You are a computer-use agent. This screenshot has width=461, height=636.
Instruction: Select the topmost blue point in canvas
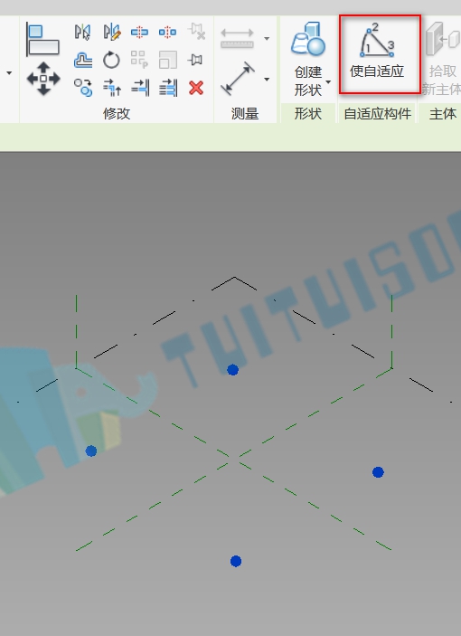[x=232, y=369]
